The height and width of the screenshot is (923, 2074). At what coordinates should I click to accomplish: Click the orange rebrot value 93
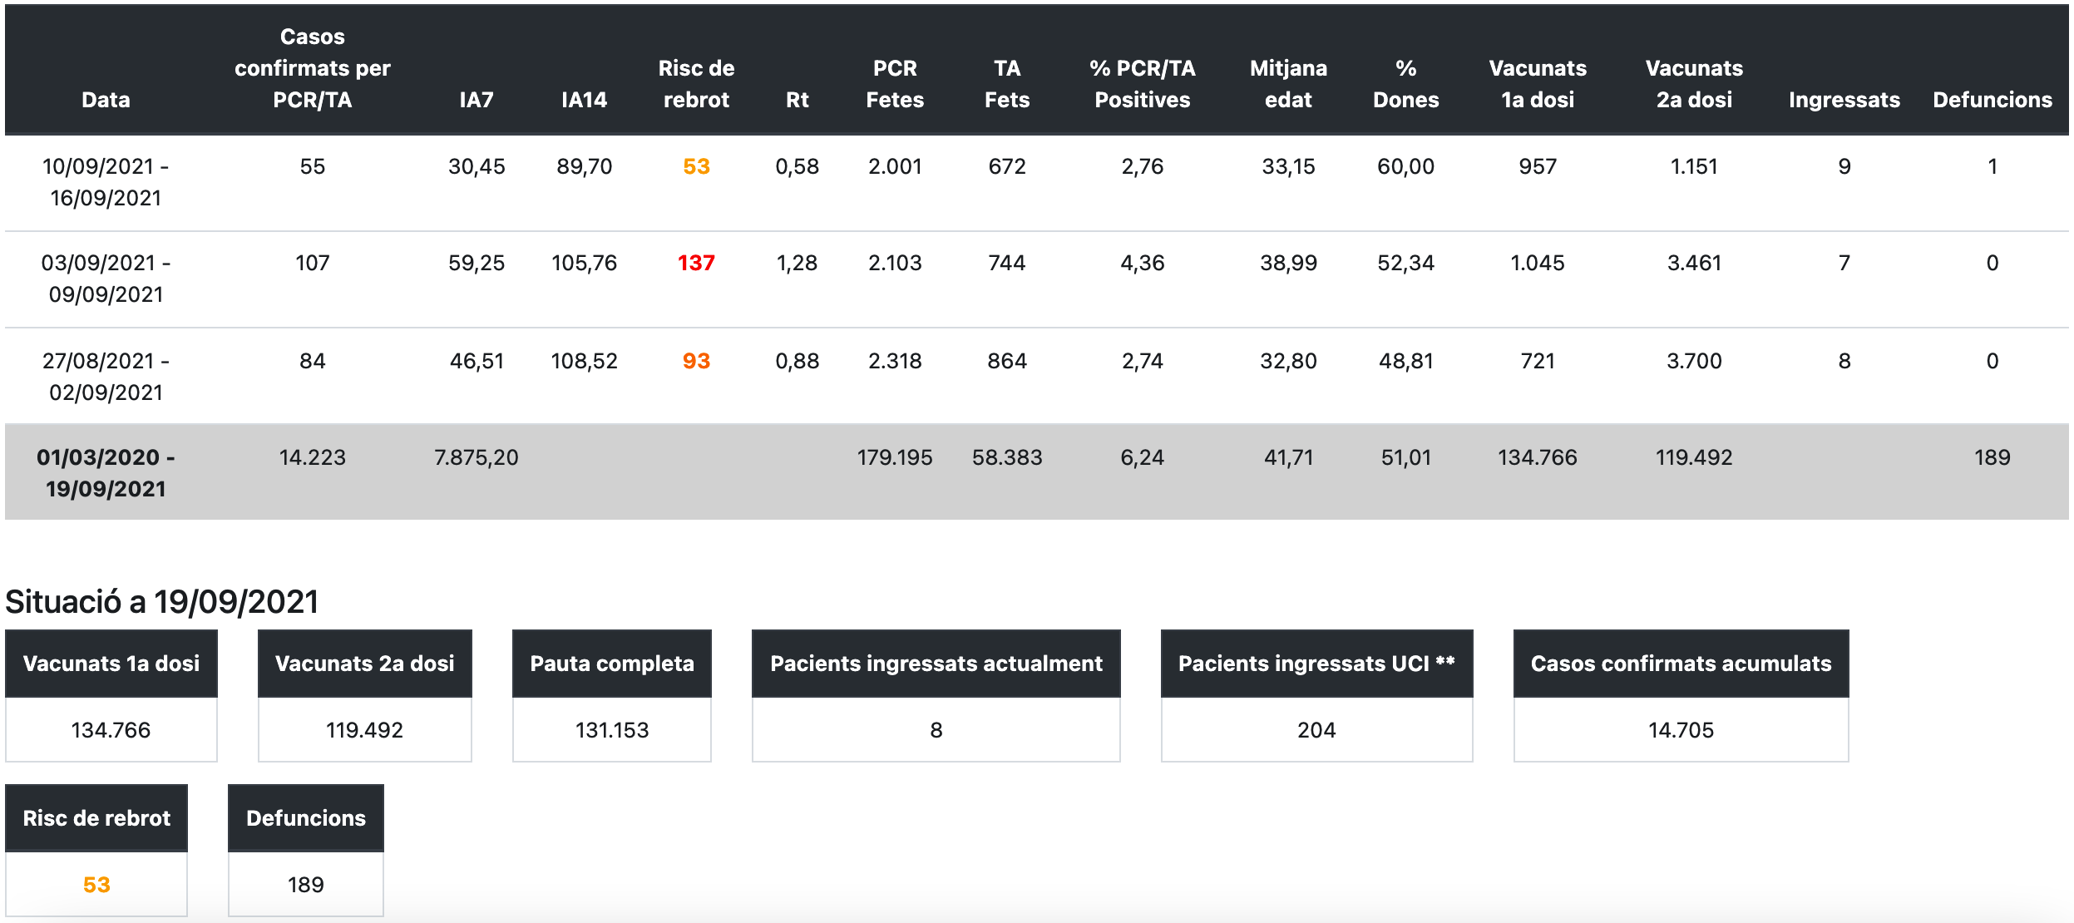(x=696, y=361)
